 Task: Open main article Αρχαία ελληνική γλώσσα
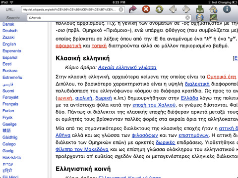click(127, 67)
